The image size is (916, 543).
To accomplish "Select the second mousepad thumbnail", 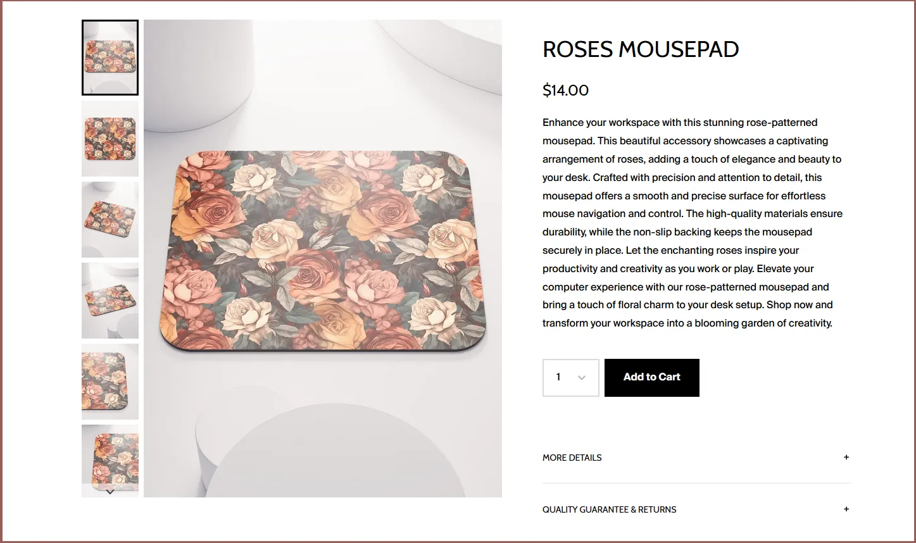I will (x=110, y=139).
